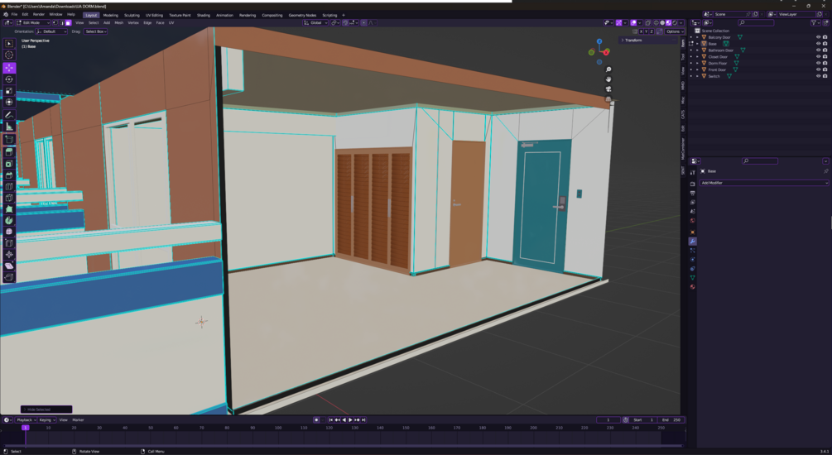Hide Bathroom Door in viewport

pyautogui.click(x=818, y=50)
